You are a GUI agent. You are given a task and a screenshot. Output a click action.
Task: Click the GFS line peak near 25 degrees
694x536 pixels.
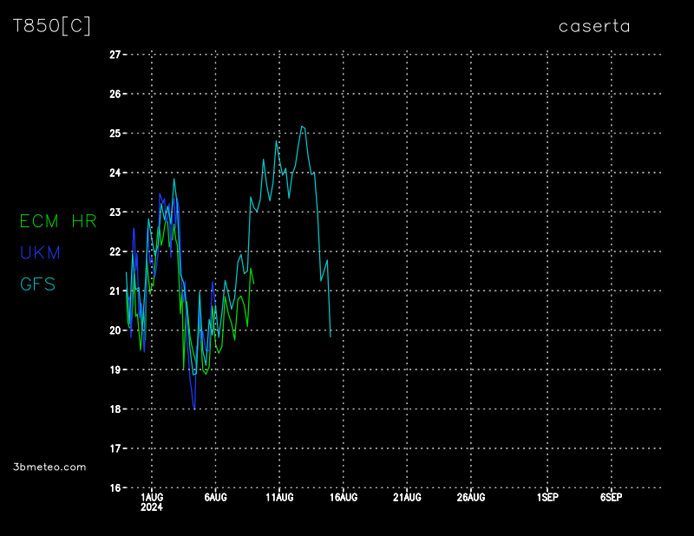(x=302, y=127)
